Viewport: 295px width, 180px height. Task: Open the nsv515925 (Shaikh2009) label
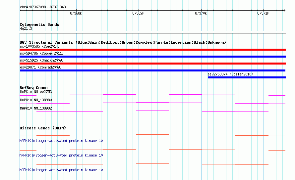[42, 60]
